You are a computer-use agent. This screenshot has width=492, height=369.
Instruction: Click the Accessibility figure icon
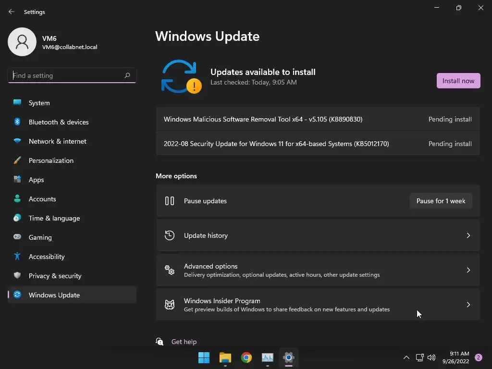click(17, 257)
